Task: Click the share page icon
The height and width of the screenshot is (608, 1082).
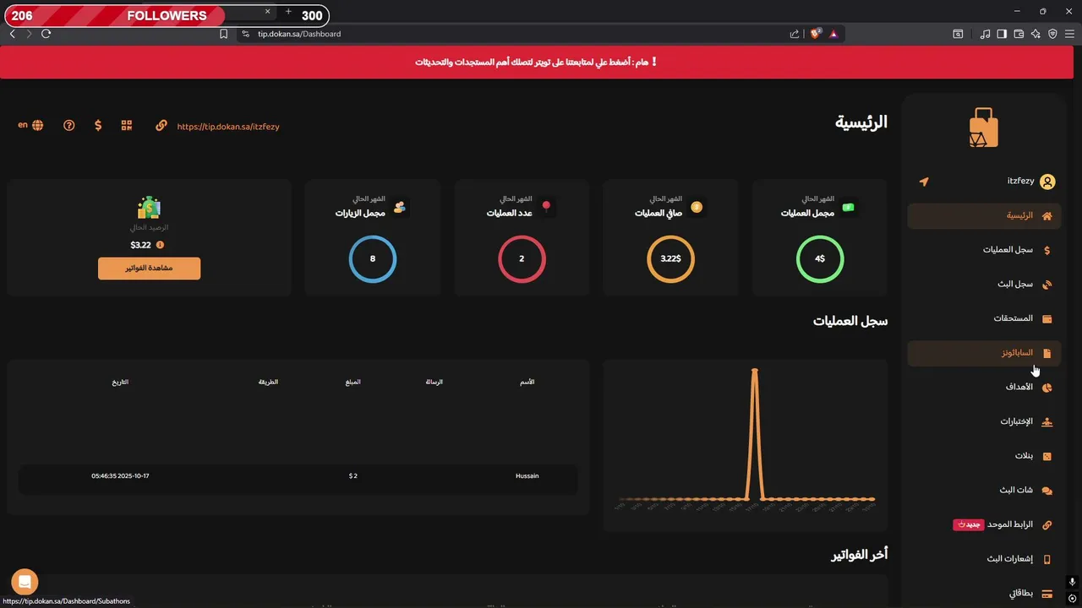Action: (x=795, y=34)
